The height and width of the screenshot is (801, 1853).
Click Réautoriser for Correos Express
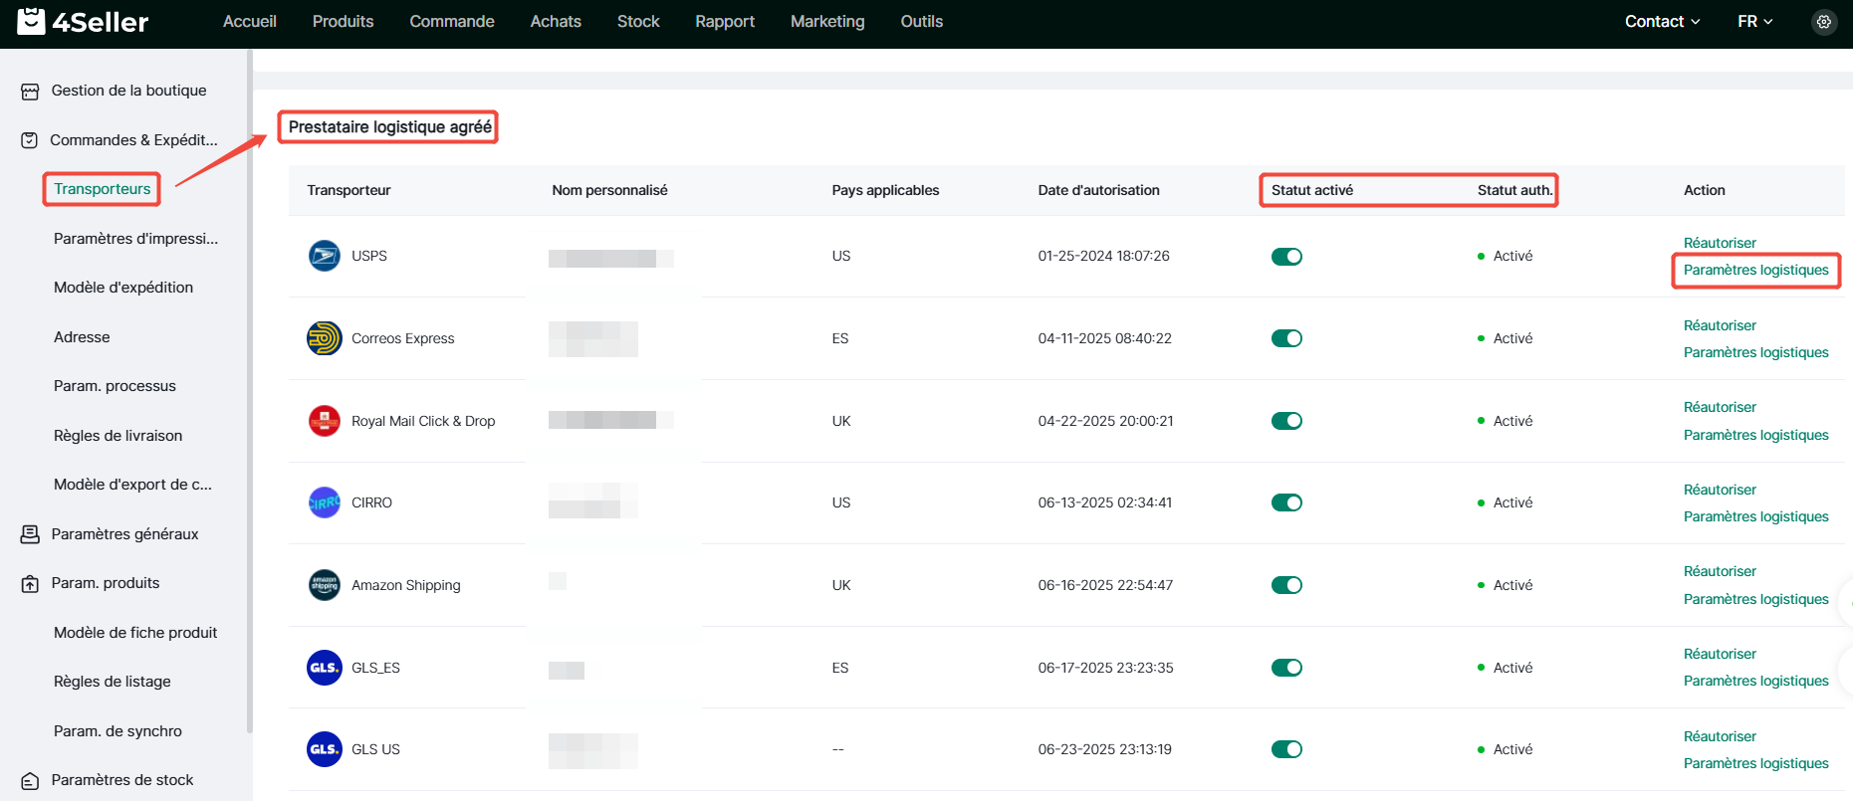1720,325
